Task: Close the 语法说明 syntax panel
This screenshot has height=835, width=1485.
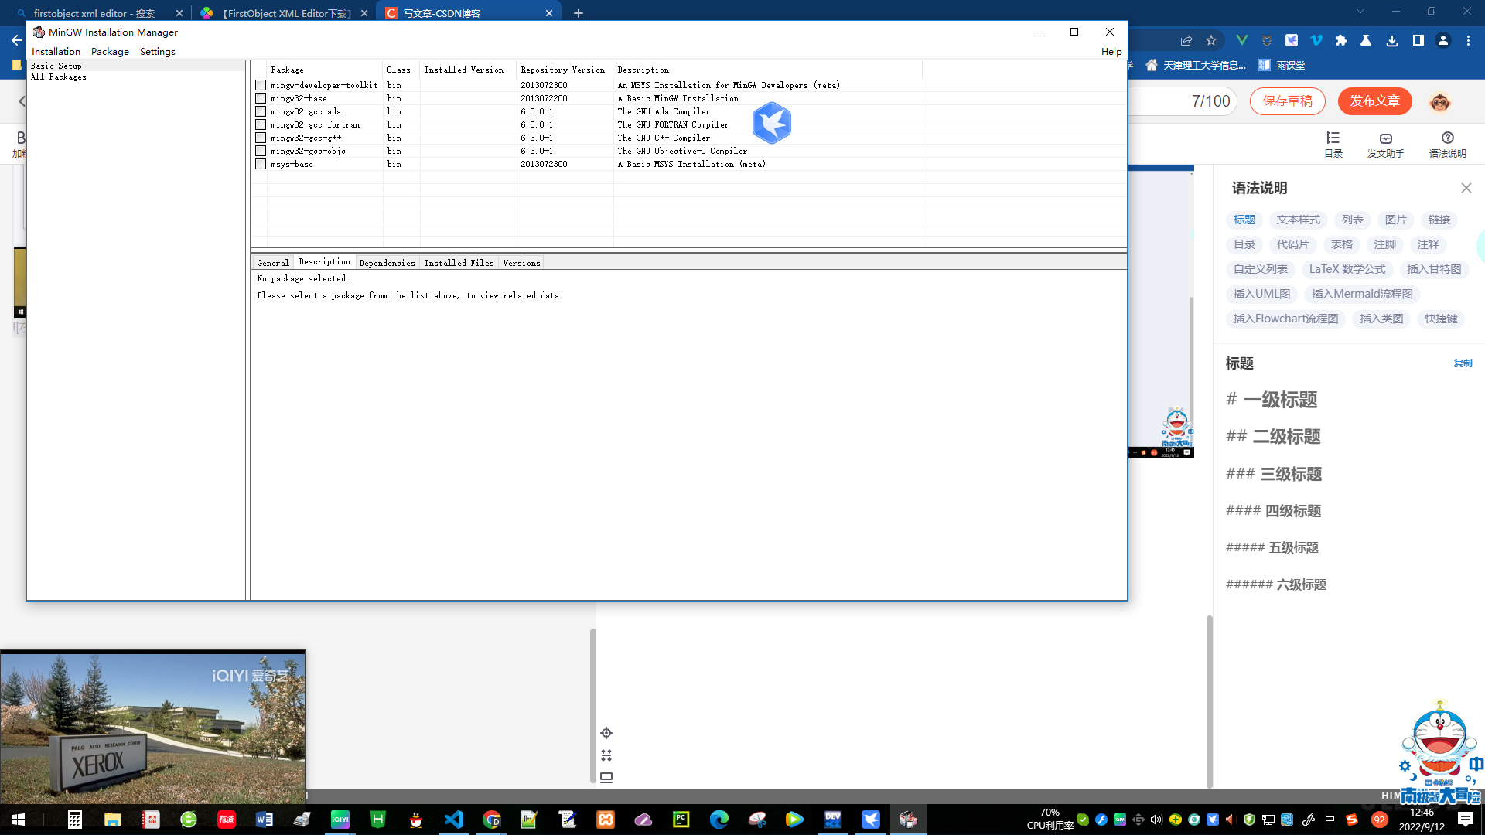Action: (1466, 189)
